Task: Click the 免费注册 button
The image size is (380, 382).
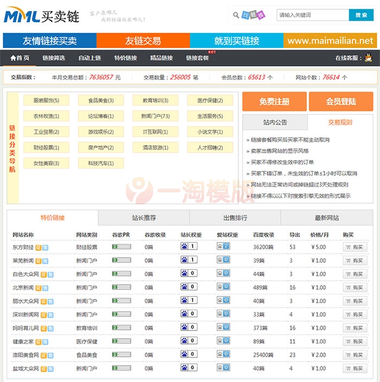Action: click(x=274, y=102)
